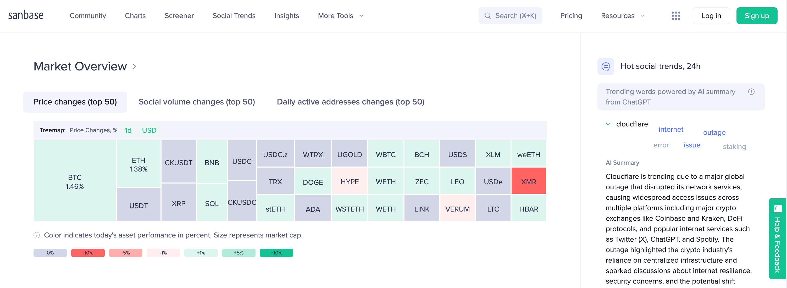Open the outage trending word link
Viewport: 787px width, 288px height.
(x=714, y=132)
